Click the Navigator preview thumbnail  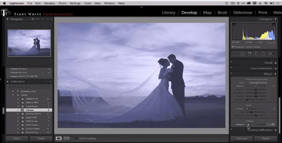point(29,43)
